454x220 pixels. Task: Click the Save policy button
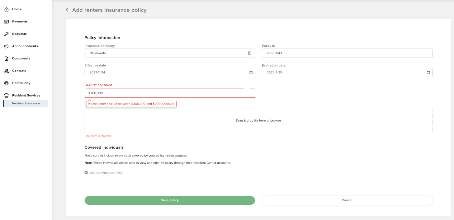coord(170,200)
